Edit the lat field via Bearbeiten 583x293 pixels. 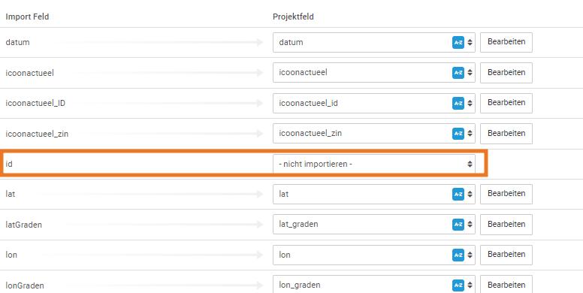tap(506, 194)
